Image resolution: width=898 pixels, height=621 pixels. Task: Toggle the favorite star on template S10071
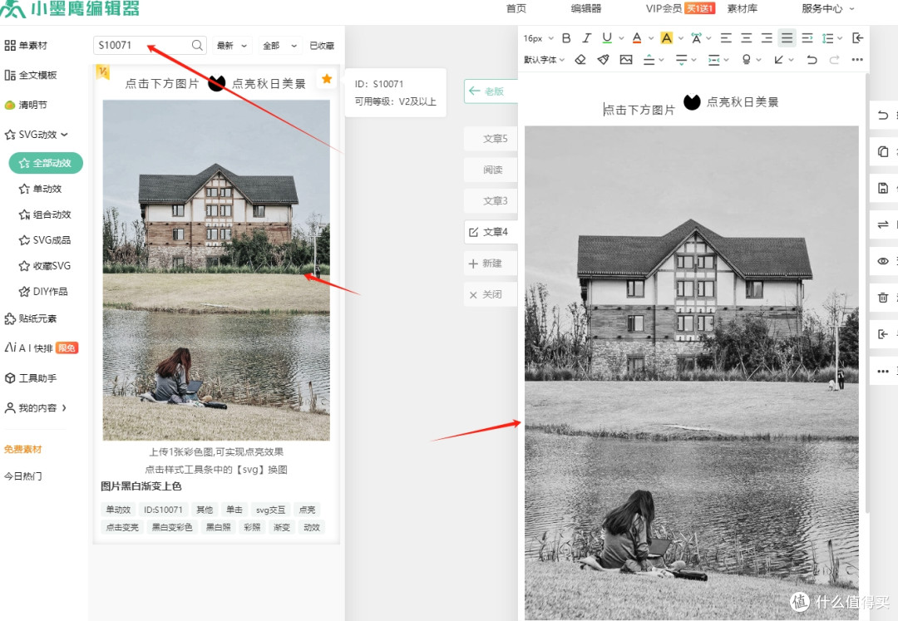[x=327, y=79]
